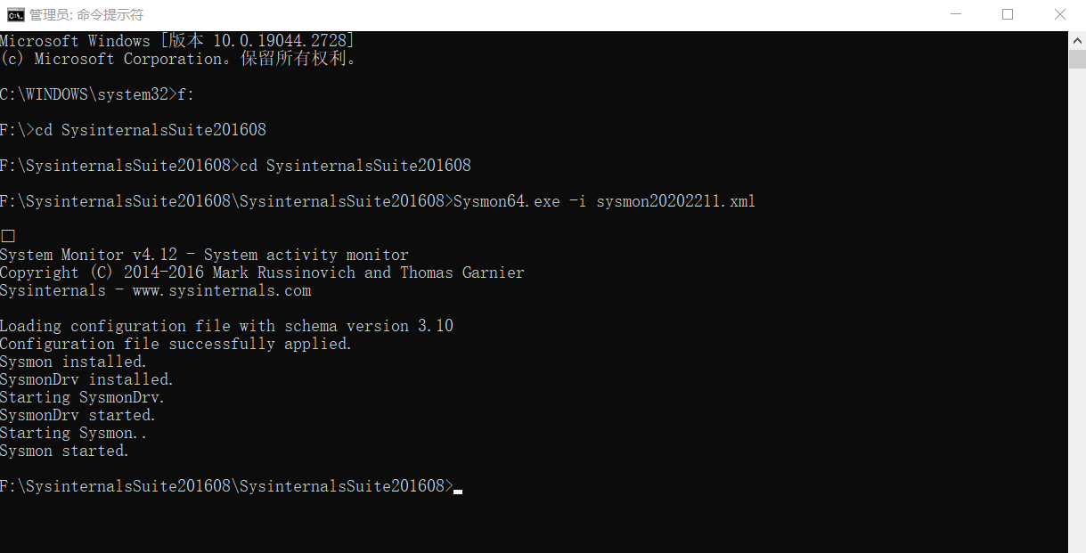Click the www.sysinternals.com text

point(222,290)
